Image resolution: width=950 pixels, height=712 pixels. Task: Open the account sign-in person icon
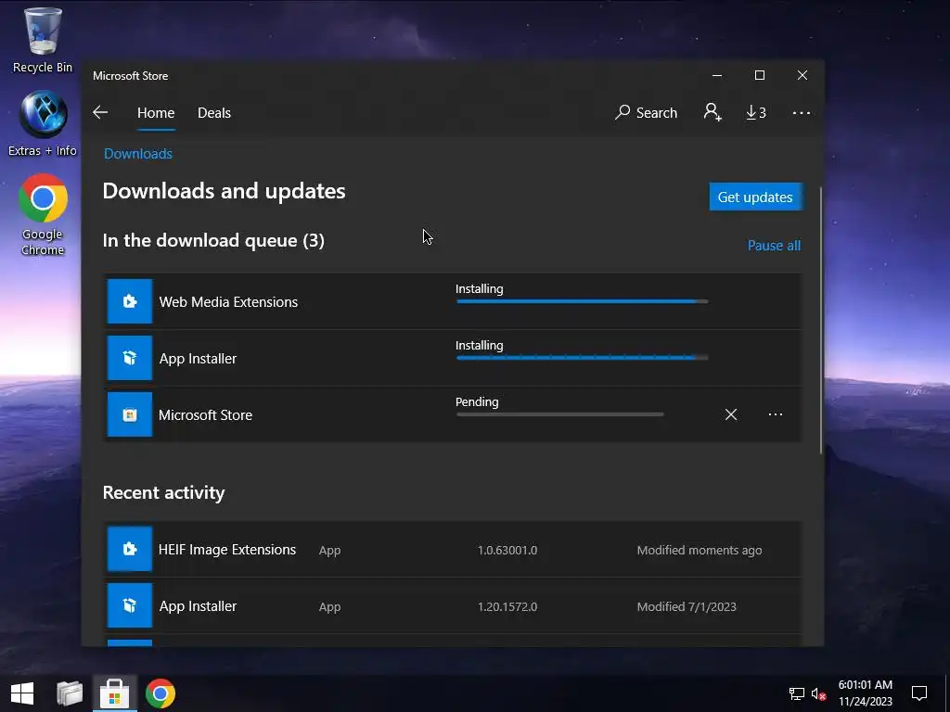tap(712, 112)
